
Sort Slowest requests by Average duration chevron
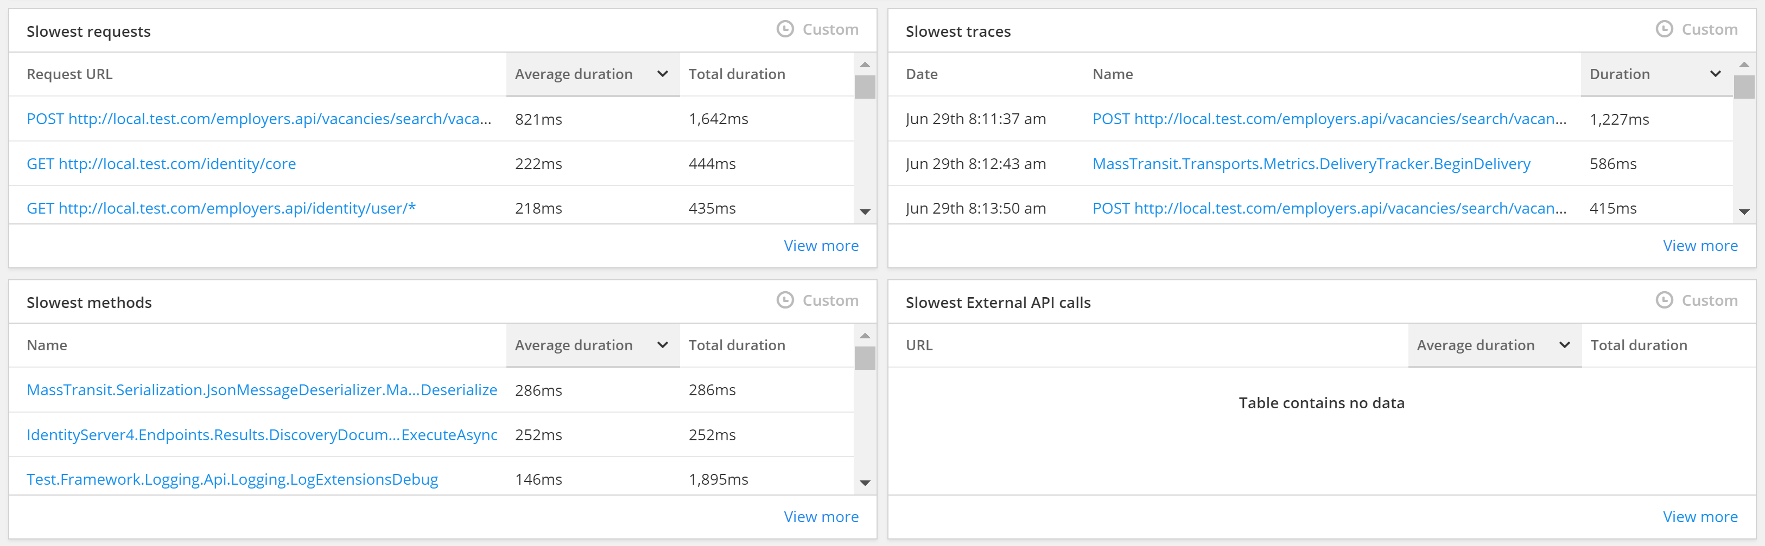tap(662, 74)
